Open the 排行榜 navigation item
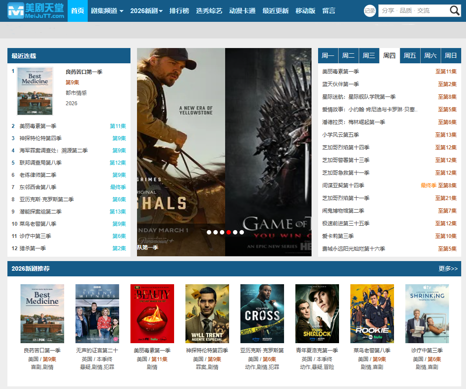466x389 pixels. pyautogui.click(x=179, y=11)
